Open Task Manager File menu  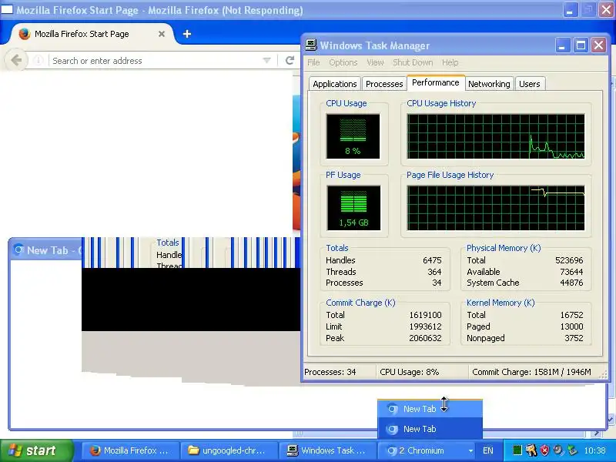[313, 62]
